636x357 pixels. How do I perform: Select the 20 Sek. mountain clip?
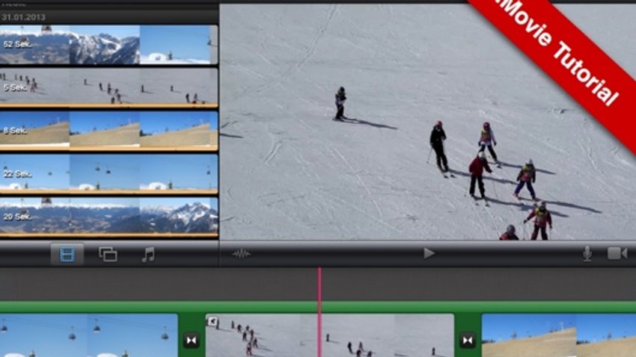tap(108, 217)
